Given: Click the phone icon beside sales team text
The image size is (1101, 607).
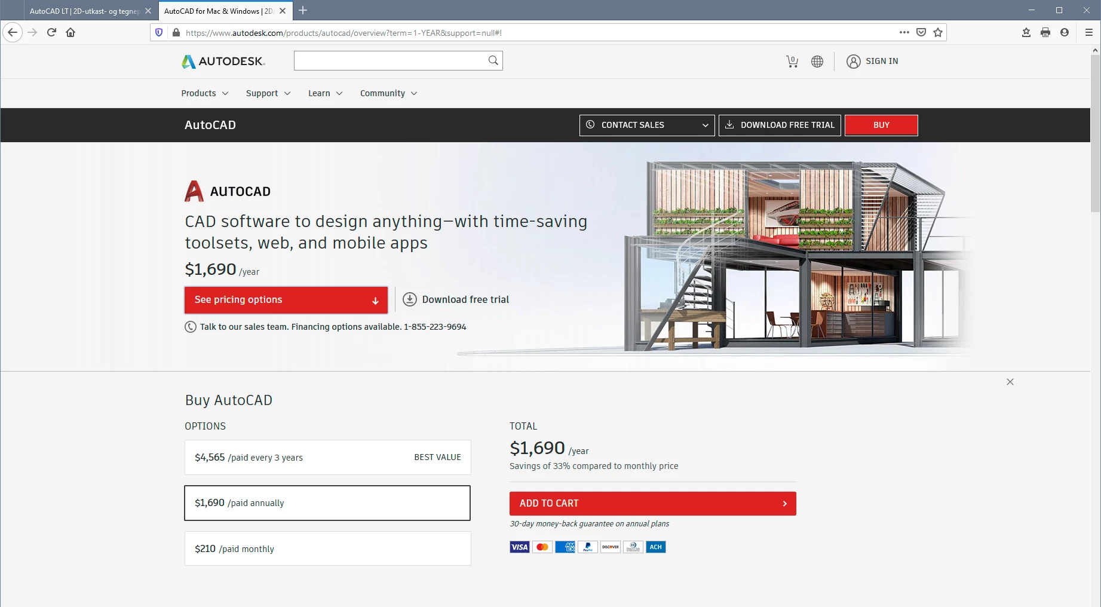Looking at the screenshot, I should 191,327.
